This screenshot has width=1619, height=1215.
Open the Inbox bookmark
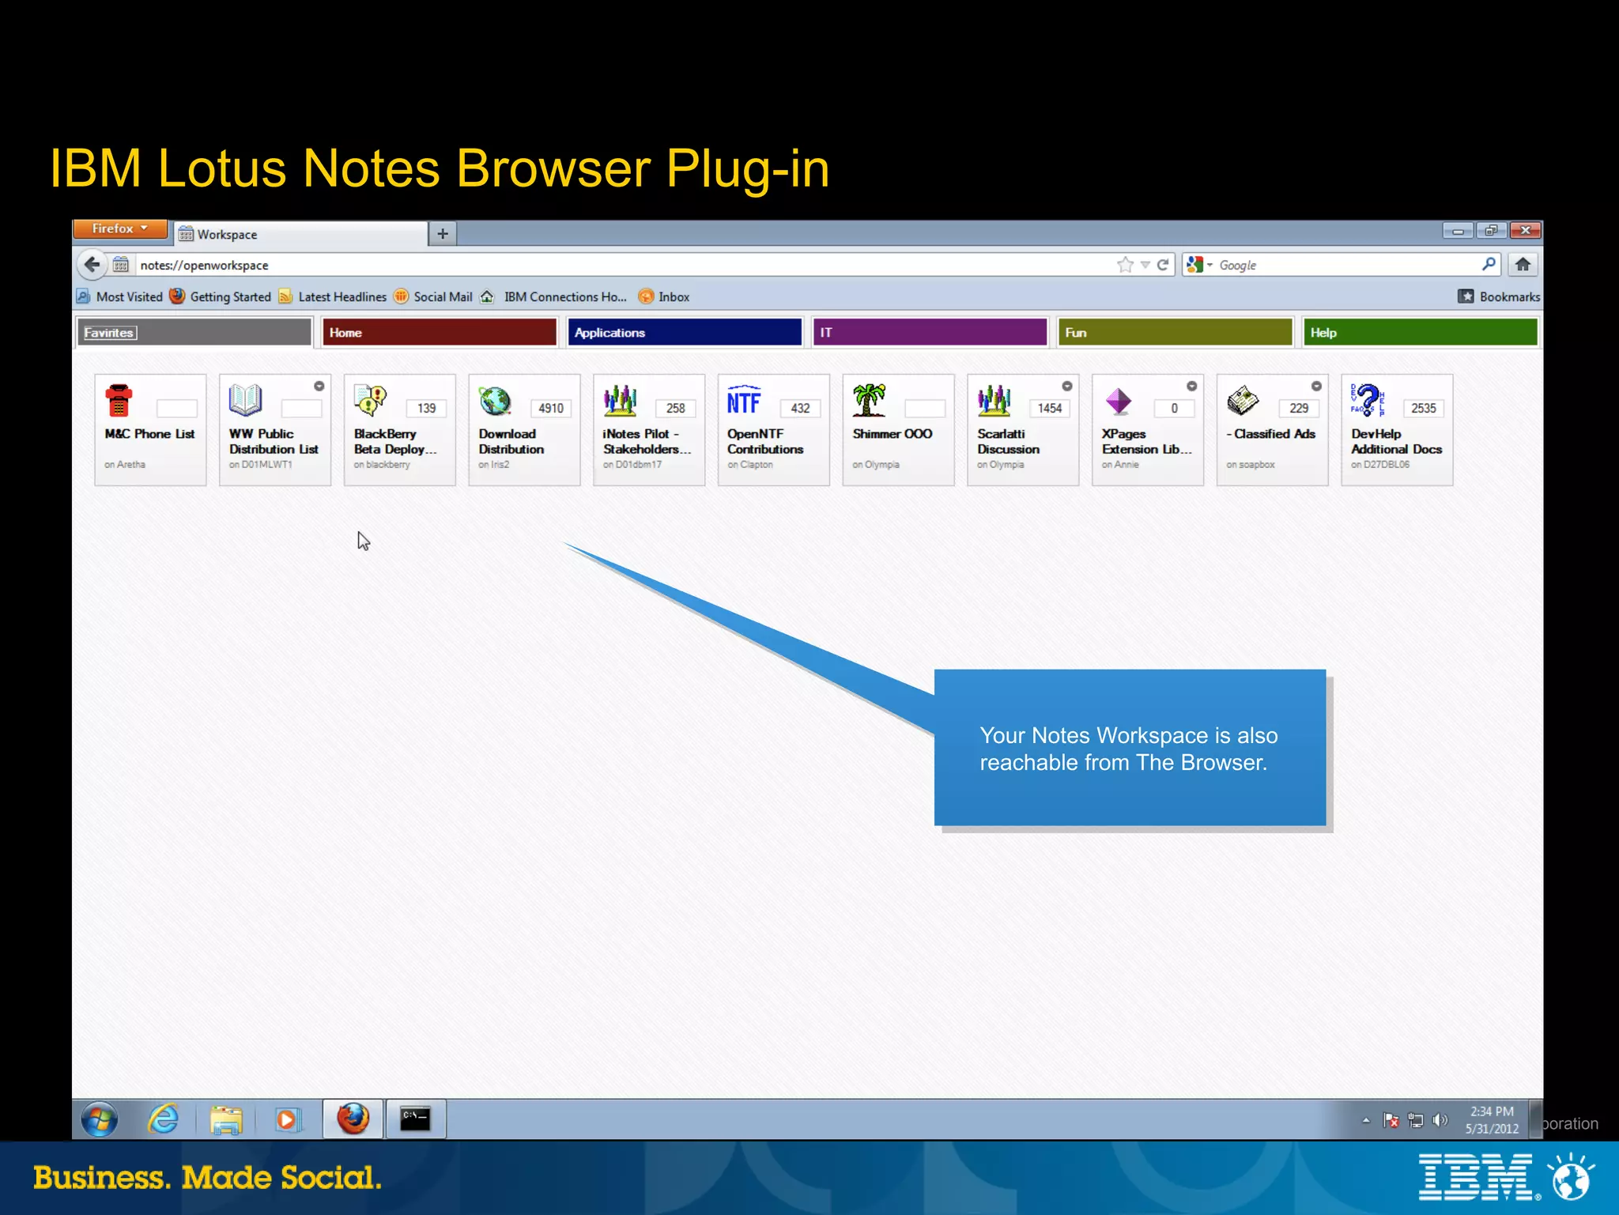tap(664, 296)
